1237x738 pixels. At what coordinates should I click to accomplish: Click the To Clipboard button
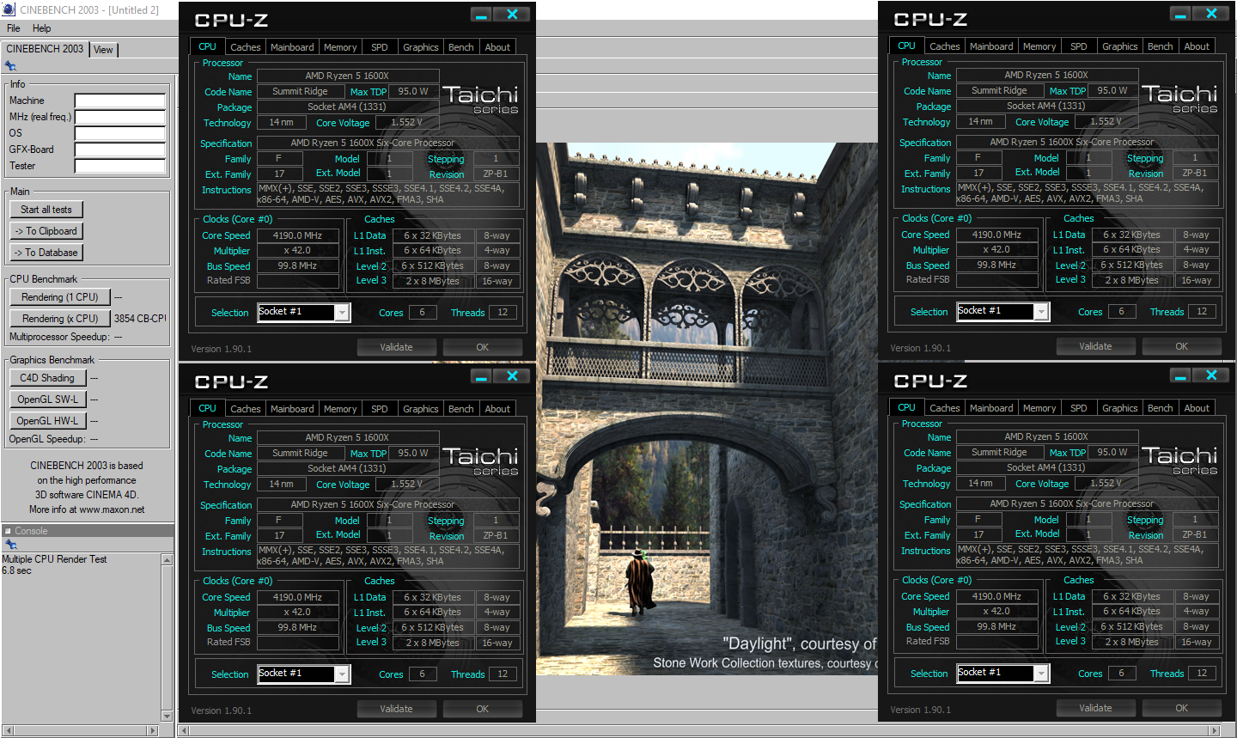(46, 231)
